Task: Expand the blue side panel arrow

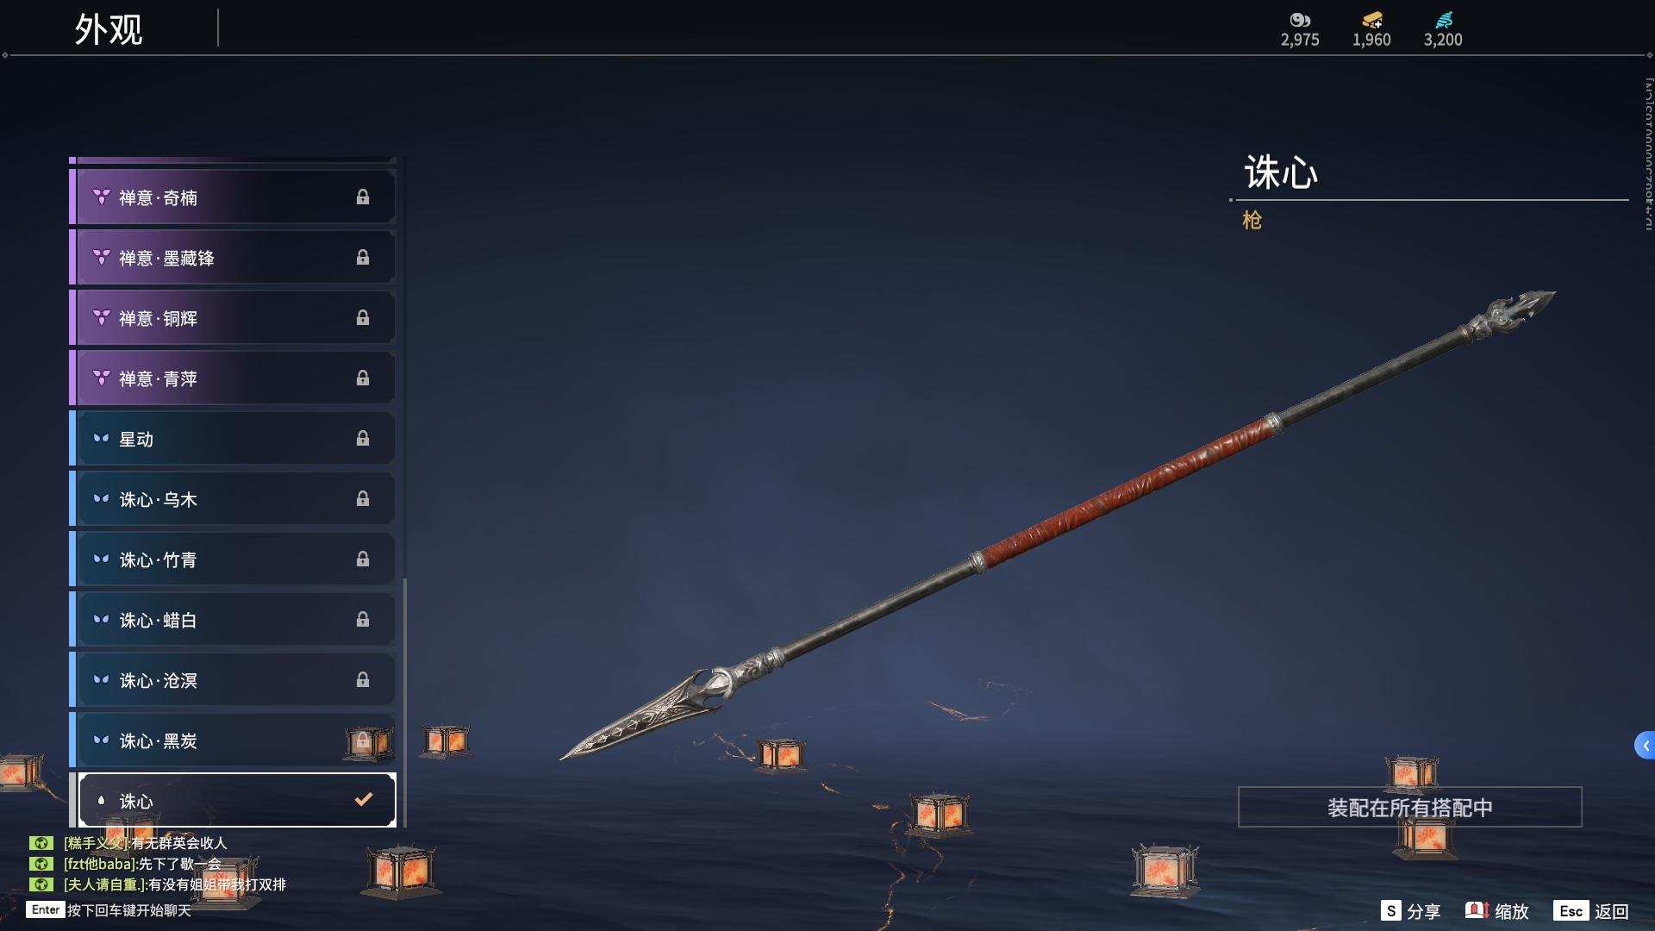Action: pyautogui.click(x=1645, y=746)
